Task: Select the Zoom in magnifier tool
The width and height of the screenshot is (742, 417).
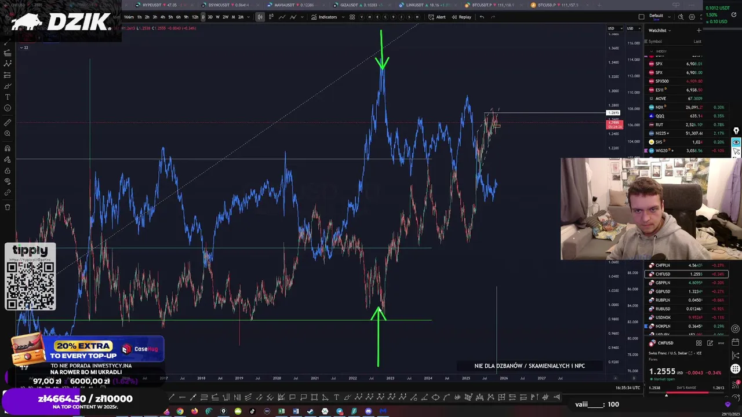Action: 8,134
